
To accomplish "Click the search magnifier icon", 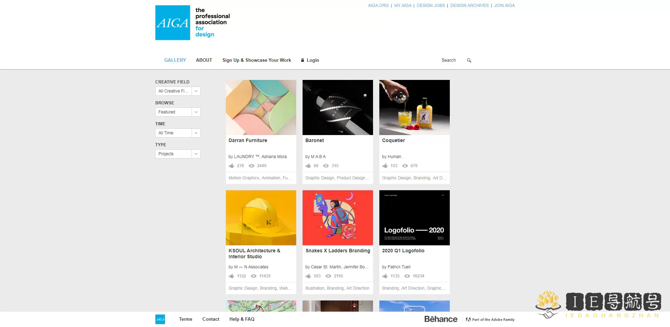I will tap(469, 60).
